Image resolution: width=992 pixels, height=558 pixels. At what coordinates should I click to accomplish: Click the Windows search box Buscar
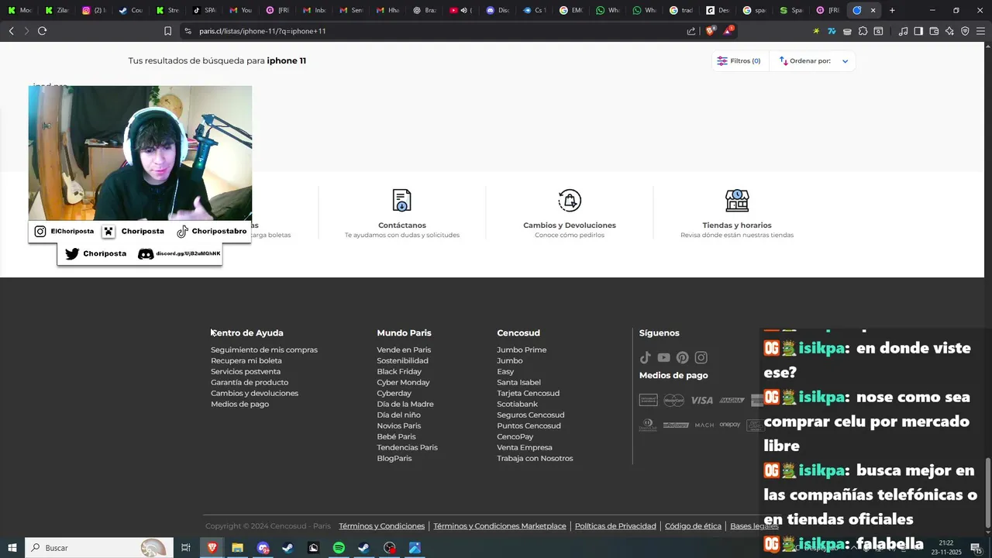click(x=98, y=548)
